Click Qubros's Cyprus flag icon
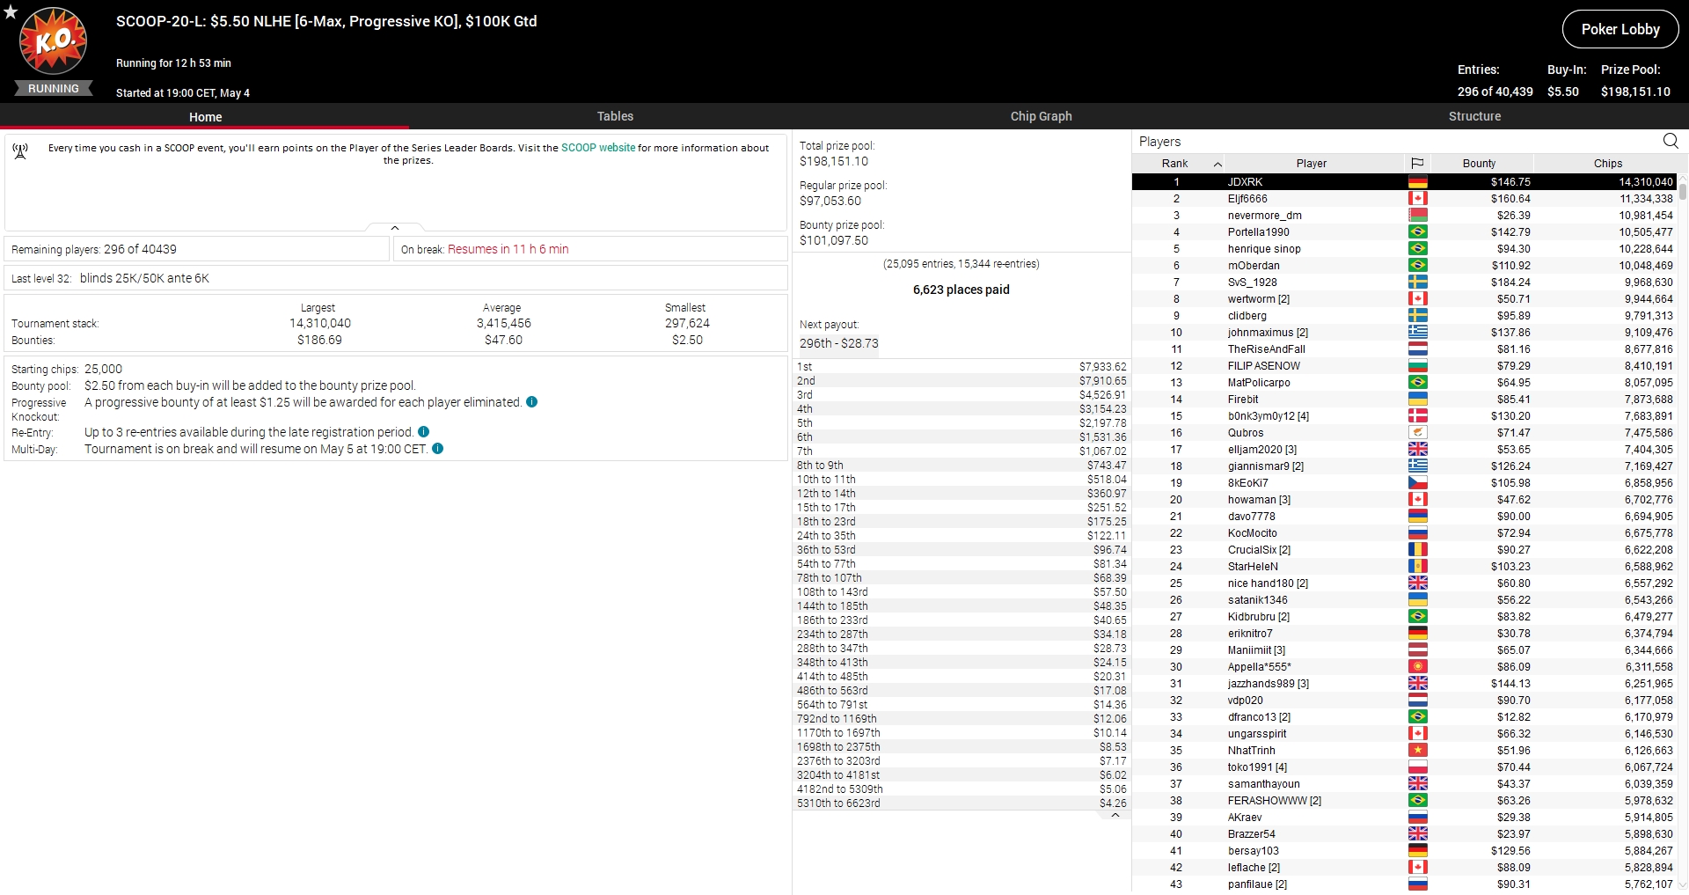Image resolution: width=1689 pixels, height=895 pixels. pyautogui.click(x=1417, y=433)
